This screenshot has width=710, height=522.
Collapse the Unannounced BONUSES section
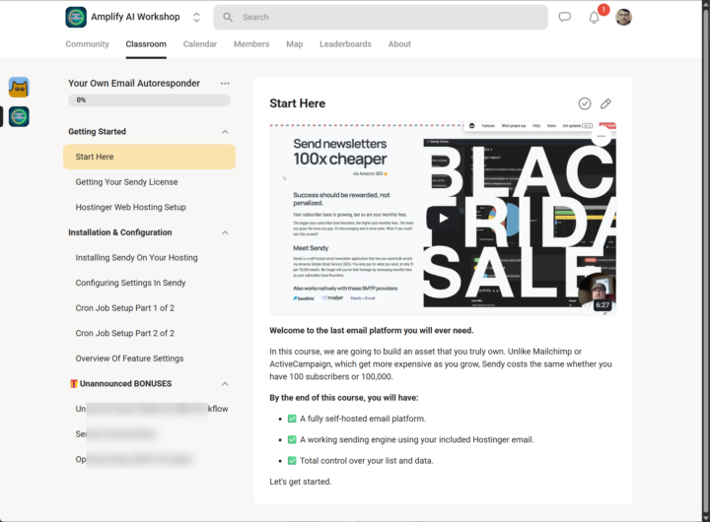[225, 383]
